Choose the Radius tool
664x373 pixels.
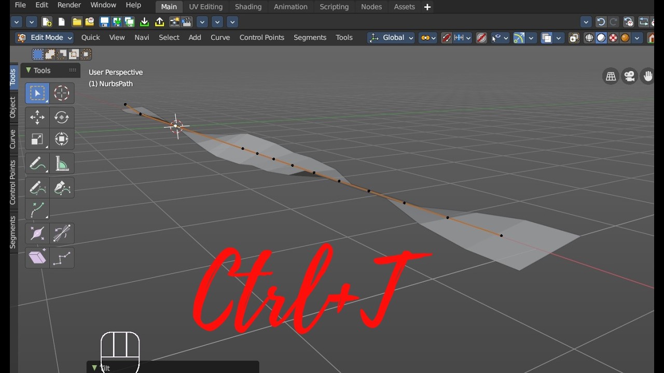coord(37,234)
